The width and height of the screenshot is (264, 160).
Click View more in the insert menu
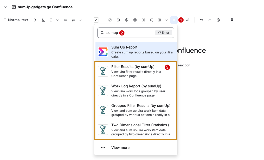pyautogui.click(x=136, y=148)
